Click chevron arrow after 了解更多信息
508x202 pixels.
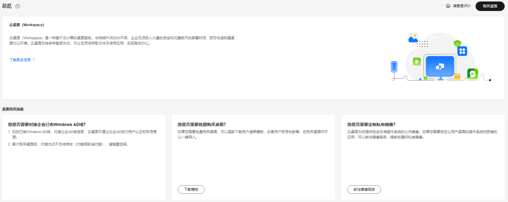33,60
